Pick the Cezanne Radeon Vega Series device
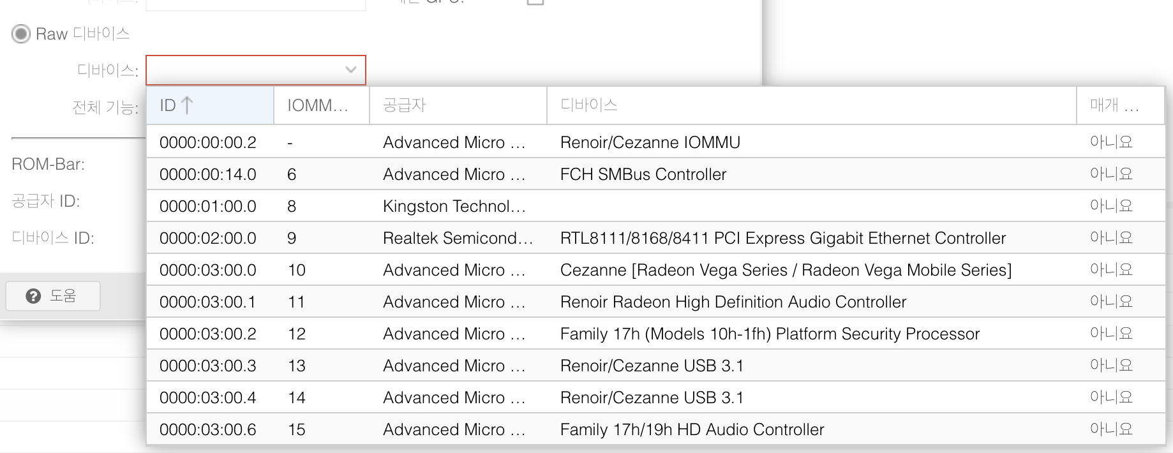 pyautogui.click(x=655, y=269)
